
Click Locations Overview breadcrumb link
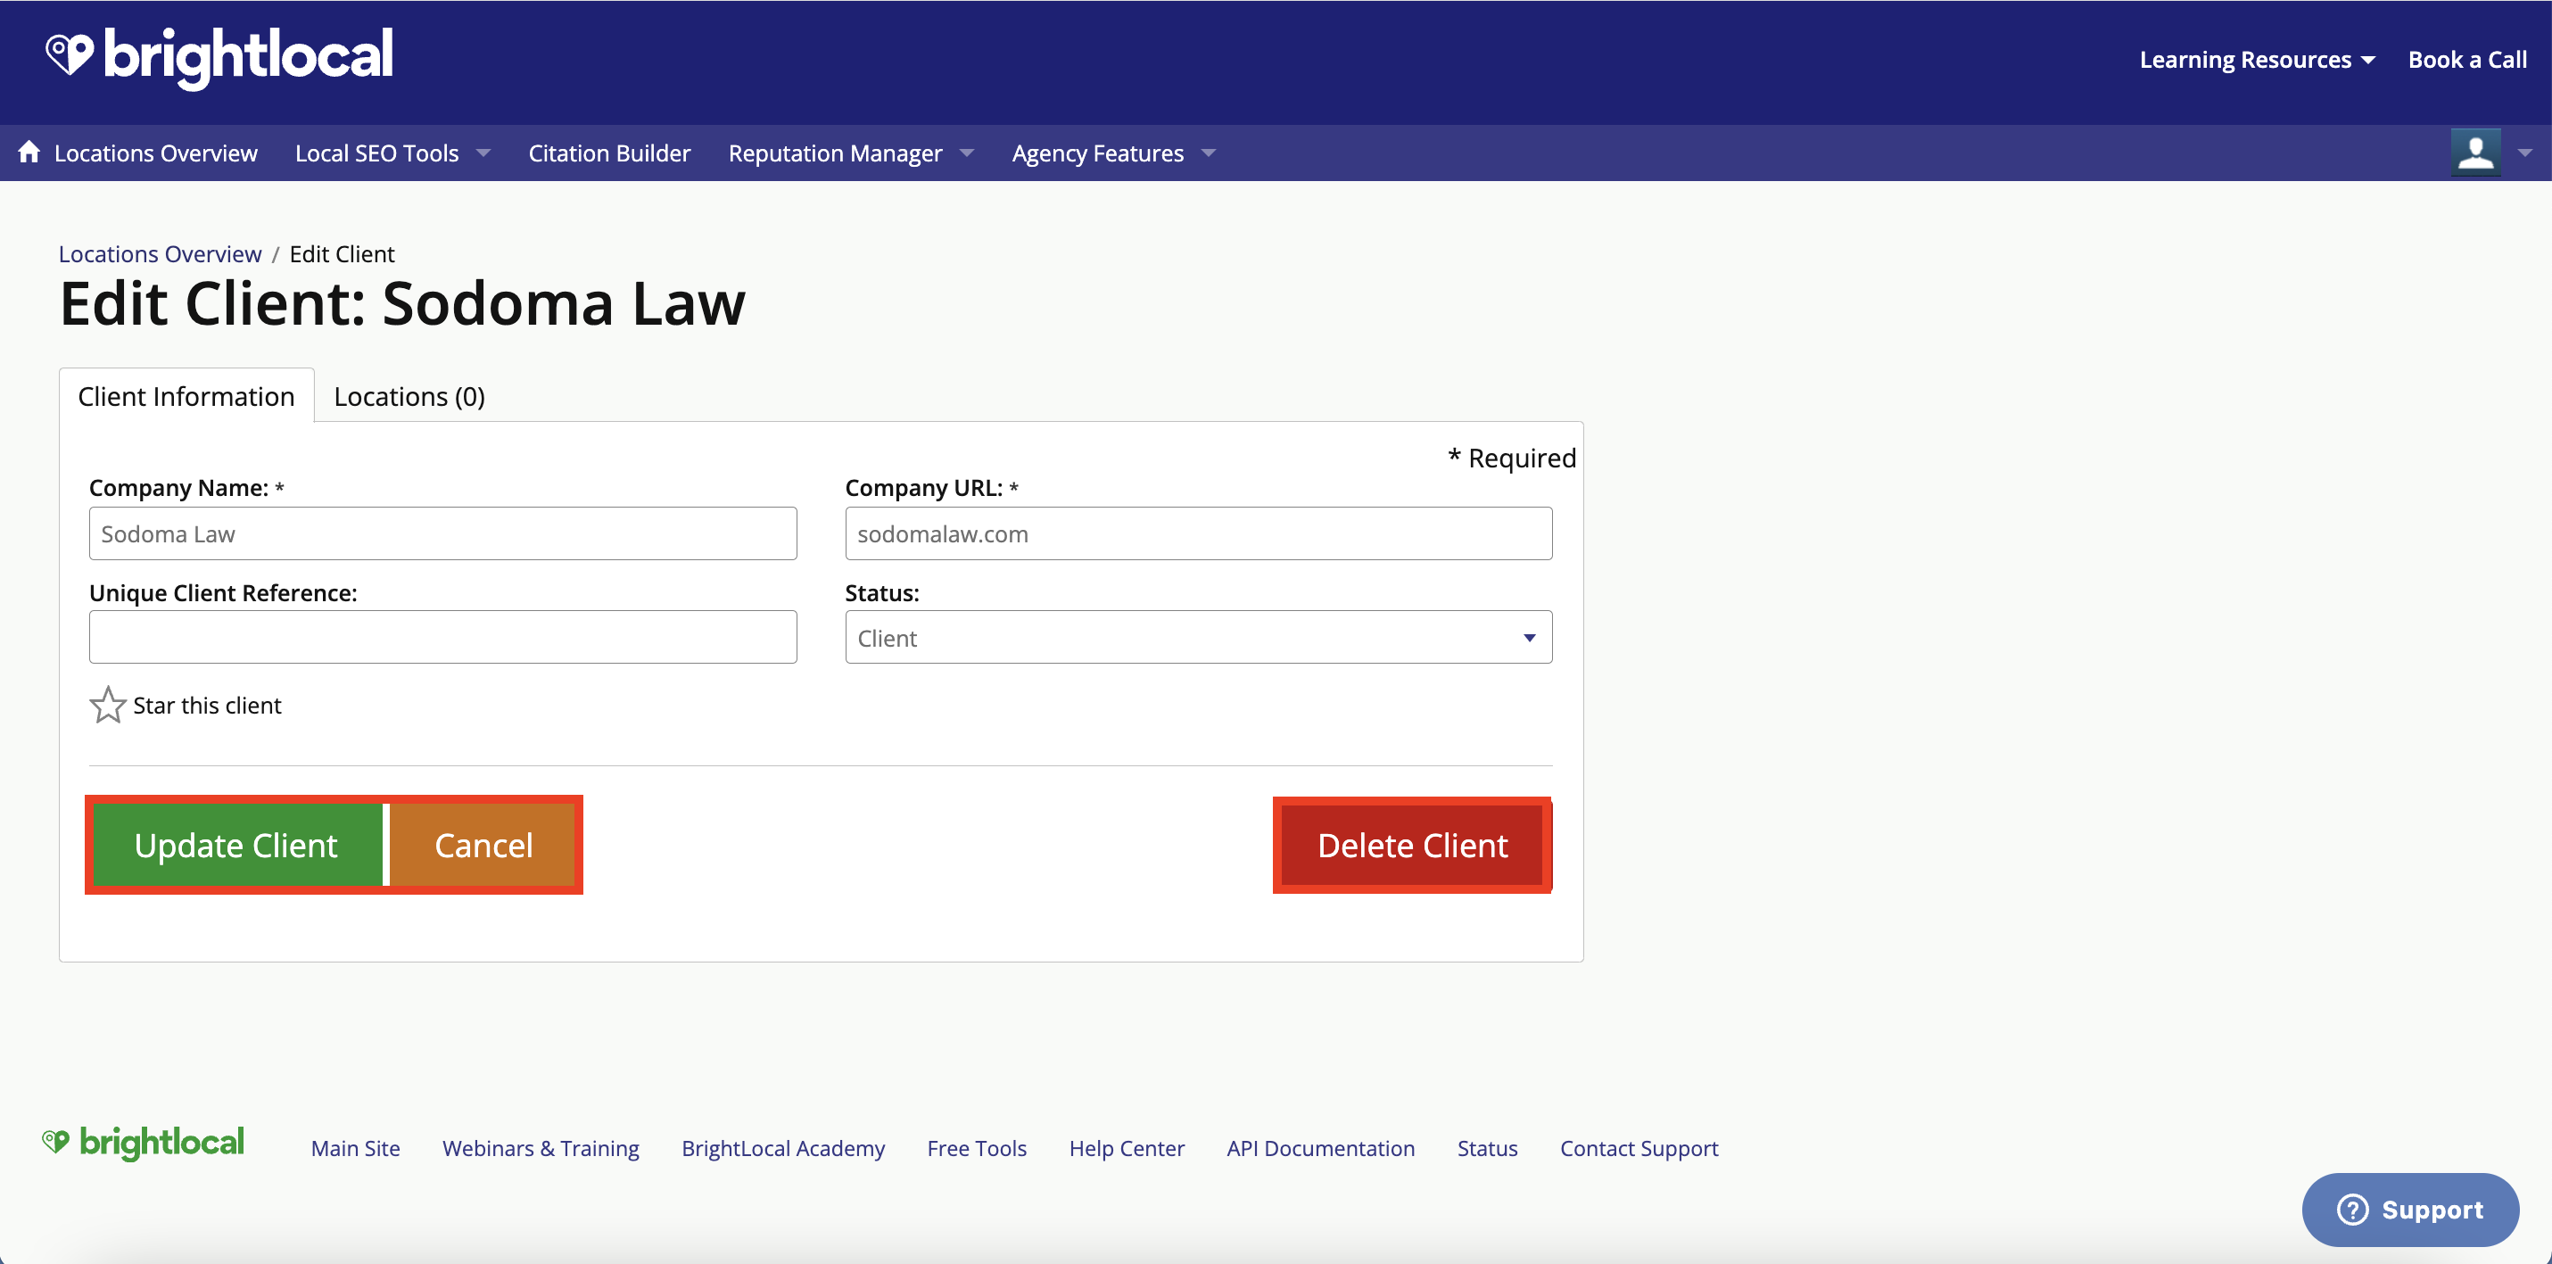click(x=160, y=253)
